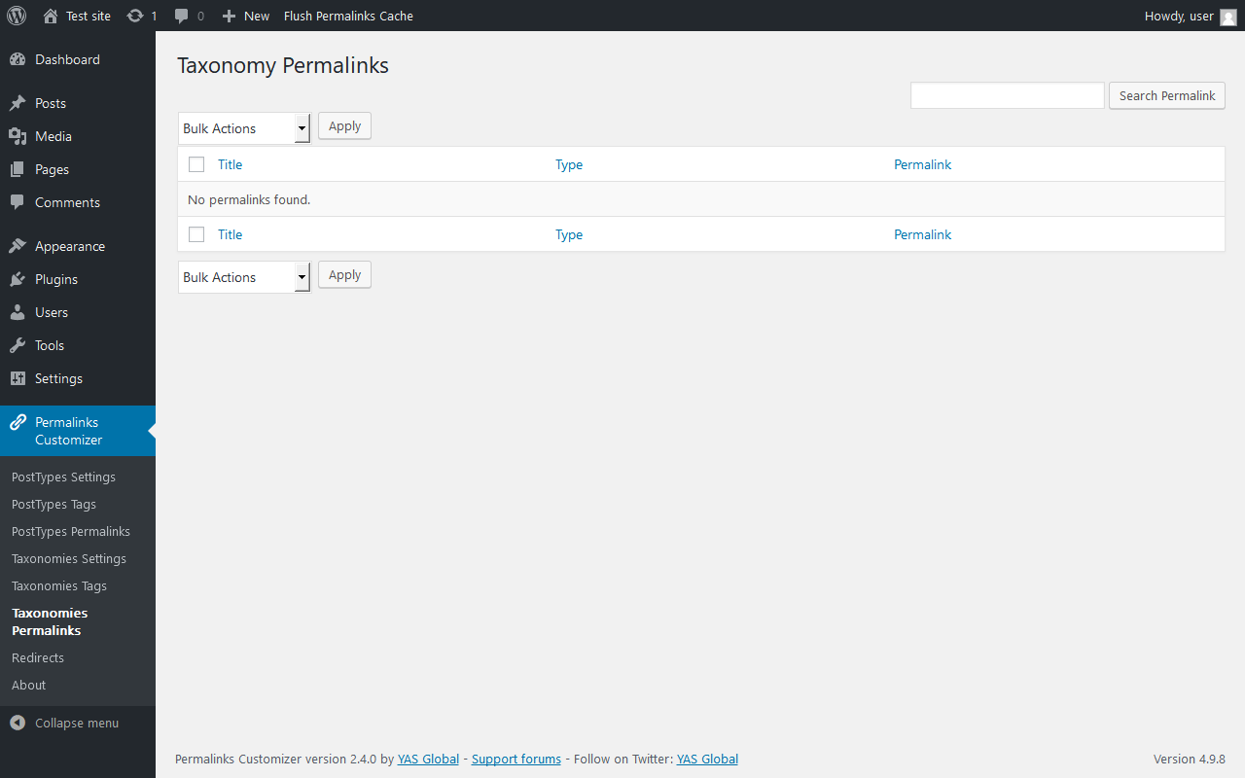This screenshot has width=1245, height=778.
Task: Click the Appearance paintbrush icon
Action: pos(18,246)
